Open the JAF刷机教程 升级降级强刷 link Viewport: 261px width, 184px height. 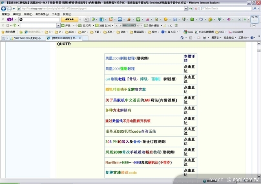[133, 79]
